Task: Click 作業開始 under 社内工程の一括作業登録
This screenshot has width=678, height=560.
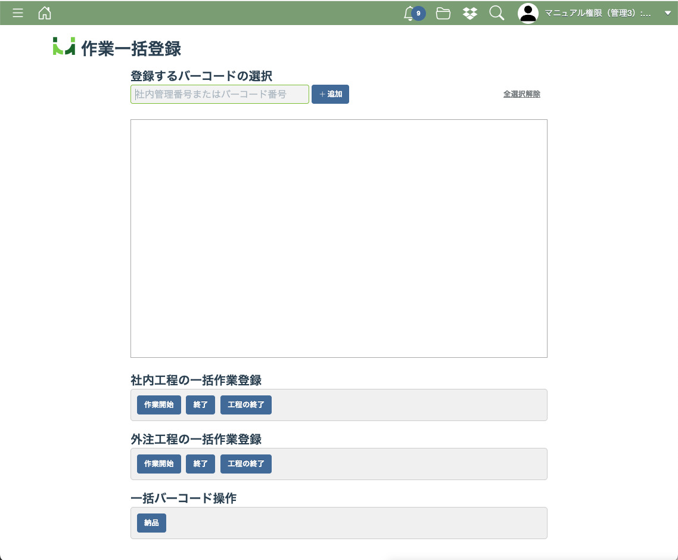Action: [158, 404]
